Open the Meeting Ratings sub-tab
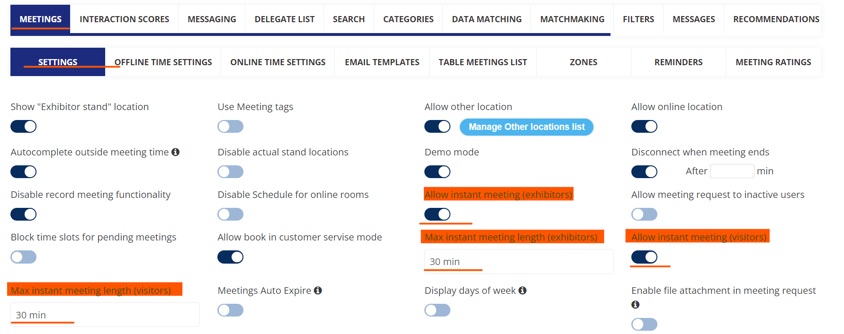The image size is (844, 334). pos(773,62)
